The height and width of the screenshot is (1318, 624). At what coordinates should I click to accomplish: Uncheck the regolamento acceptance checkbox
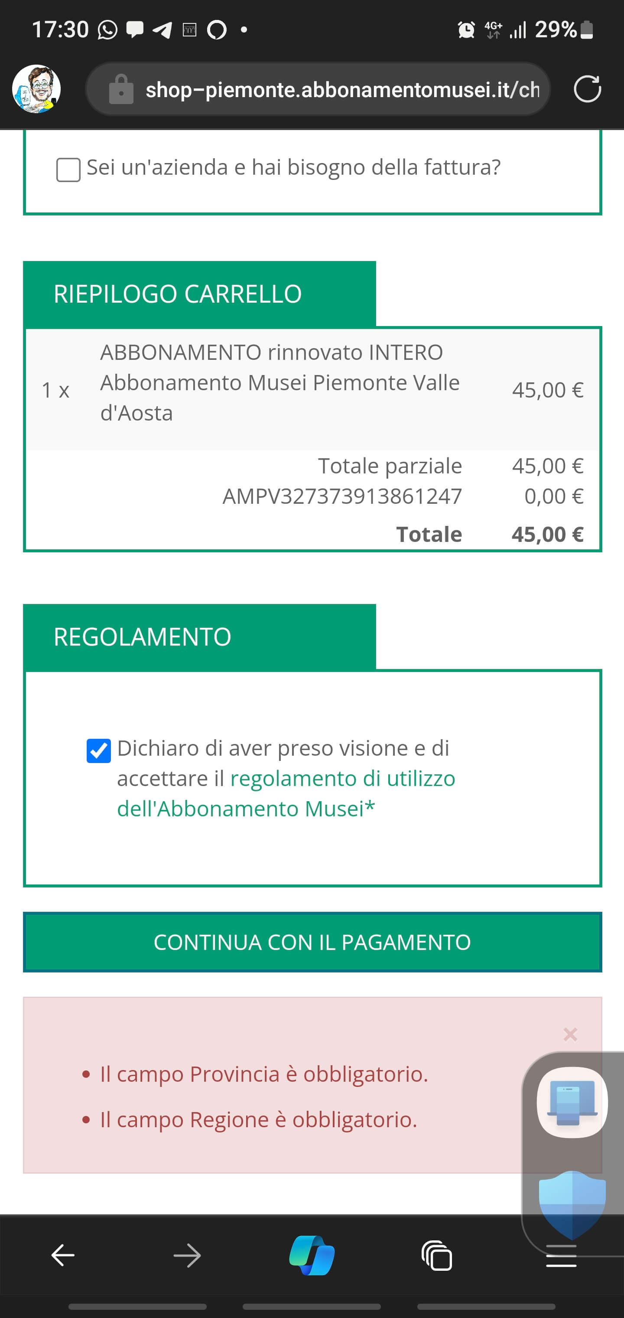(x=99, y=750)
